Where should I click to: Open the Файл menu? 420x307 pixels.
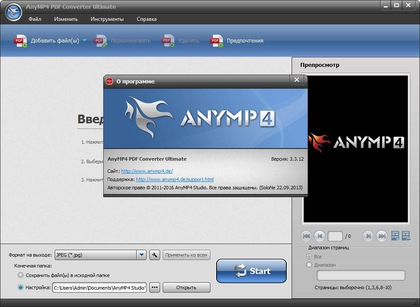(x=35, y=19)
